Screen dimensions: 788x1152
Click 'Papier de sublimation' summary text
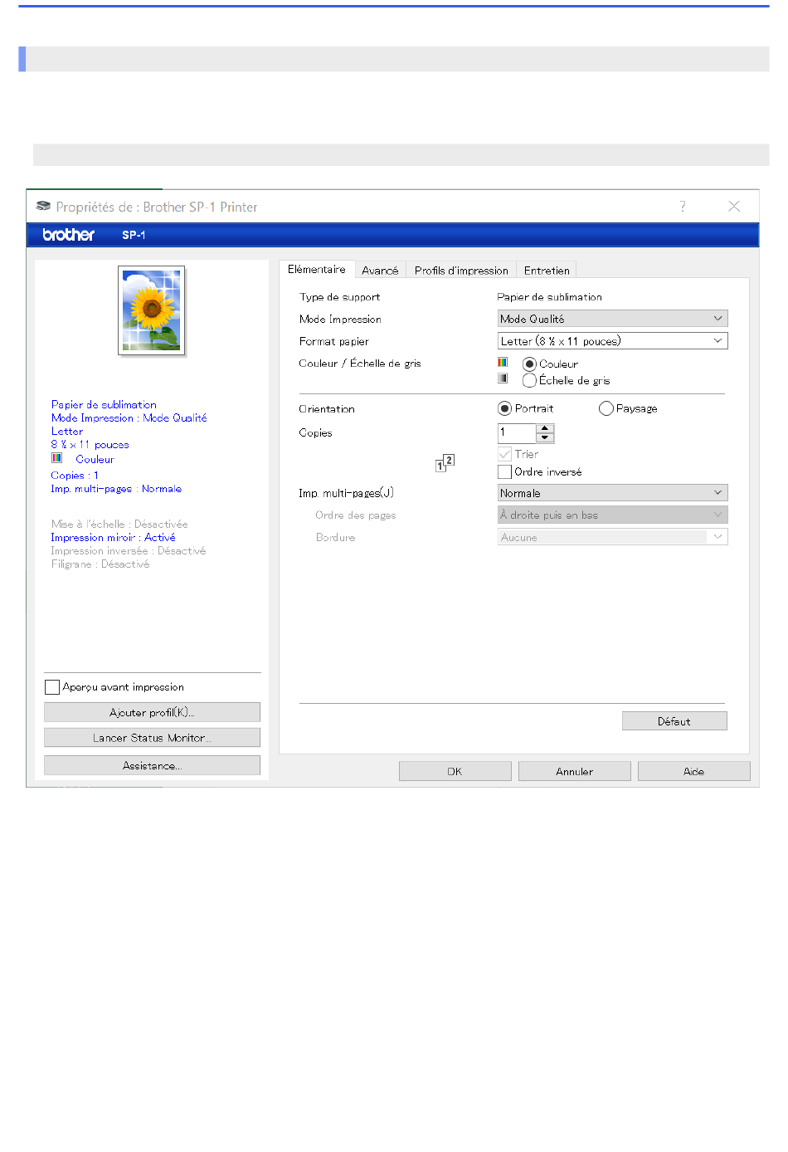[x=104, y=405]
